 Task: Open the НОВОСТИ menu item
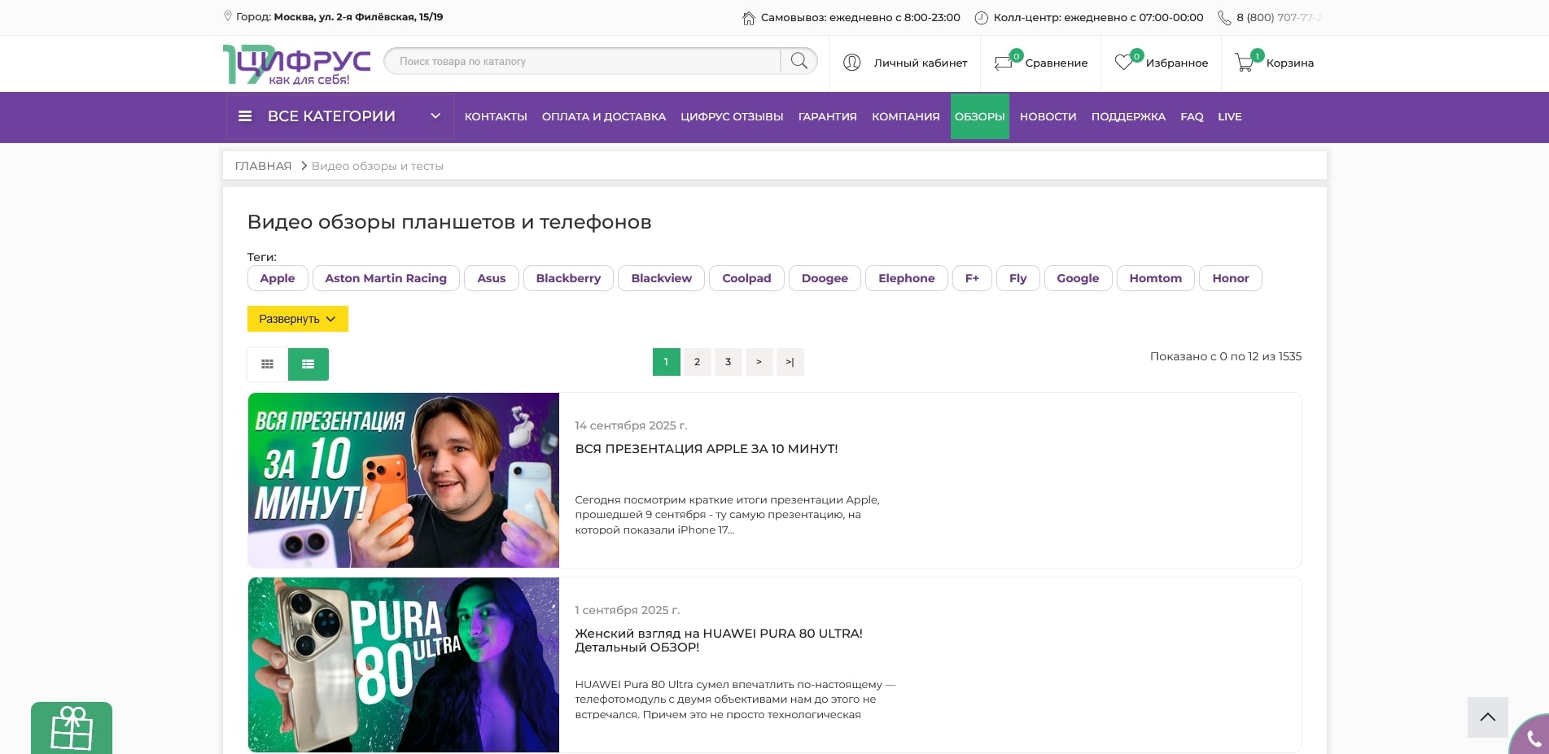[1048, 116]
